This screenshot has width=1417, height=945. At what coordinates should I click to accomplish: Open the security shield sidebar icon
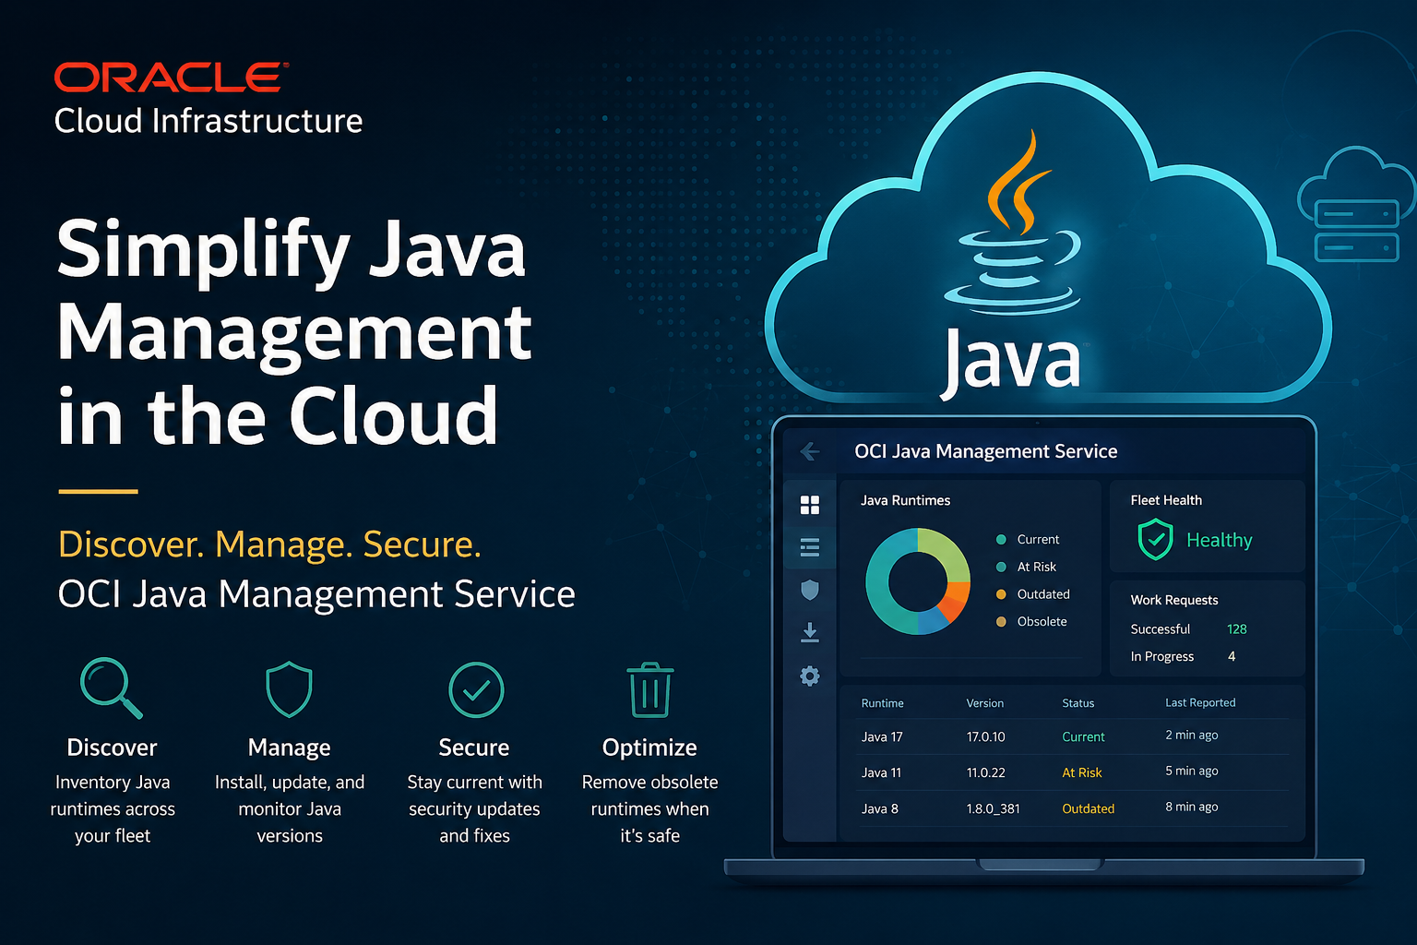coord(810,590)
